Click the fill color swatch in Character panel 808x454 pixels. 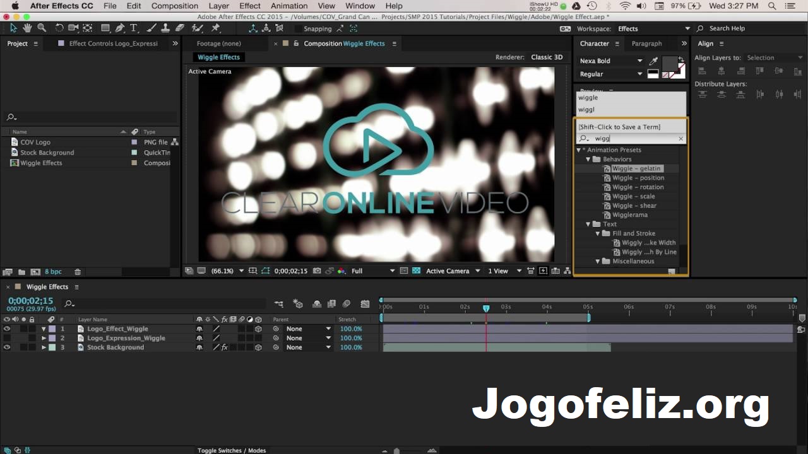(669, 64)
